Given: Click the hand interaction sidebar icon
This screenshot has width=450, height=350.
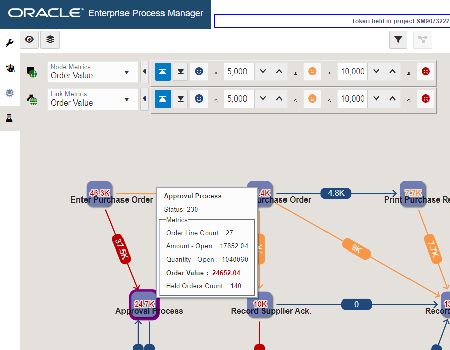Looking at the screenshot, I should tap(10, 68).
